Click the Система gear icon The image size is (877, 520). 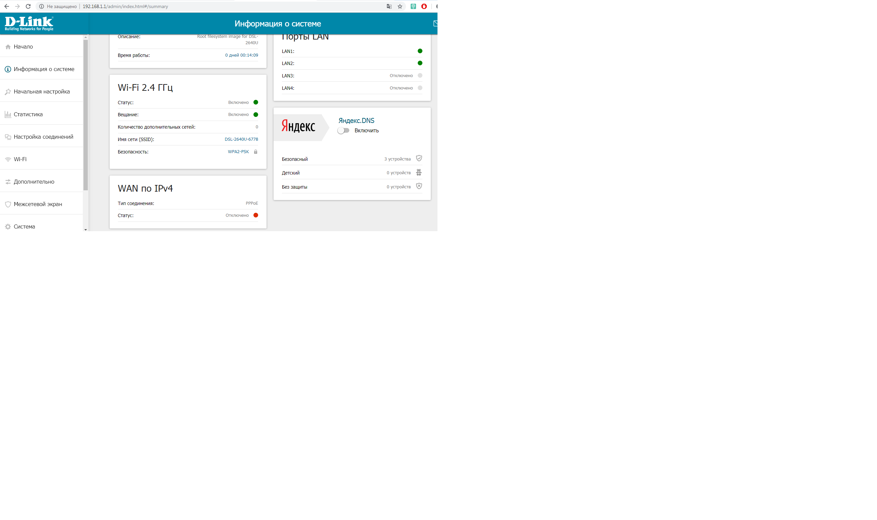(x=8, y=227)
